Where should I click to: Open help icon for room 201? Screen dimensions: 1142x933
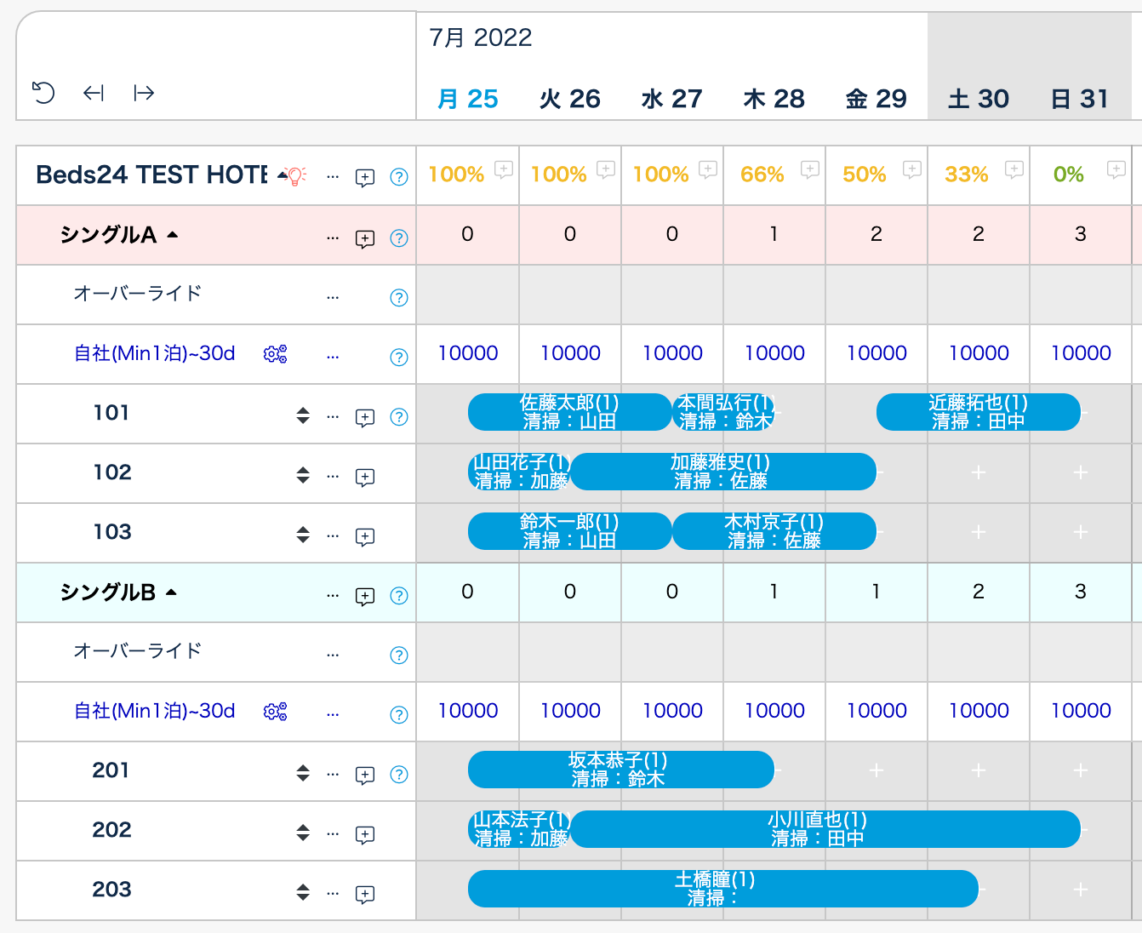click(x=398, y=775)
